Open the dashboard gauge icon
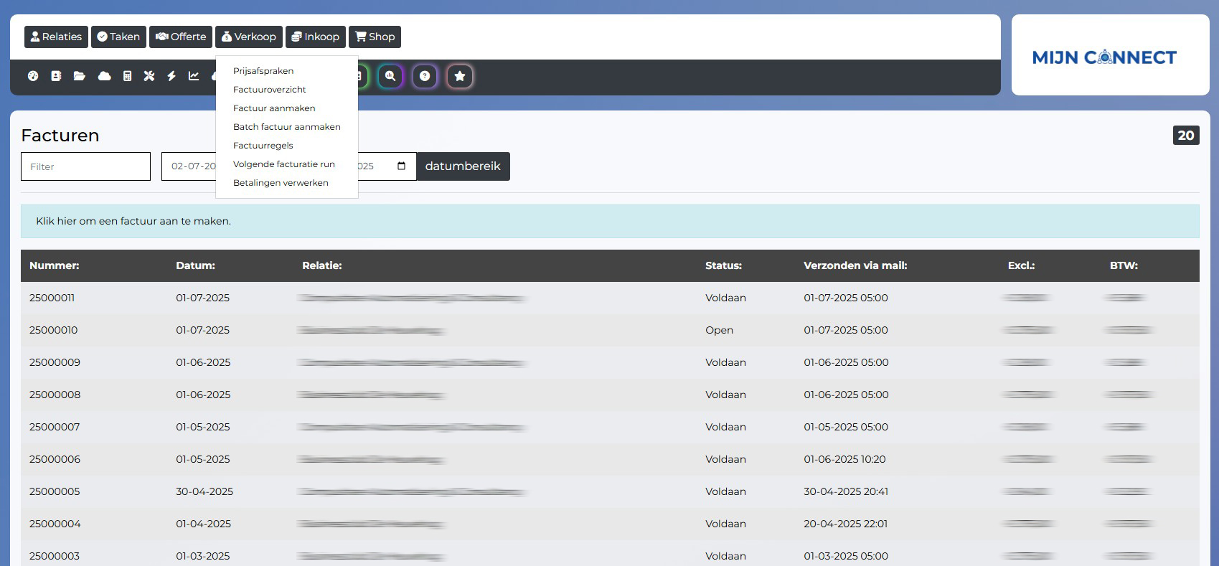The height and width of the screenshot is (566, 1219). 33,76
